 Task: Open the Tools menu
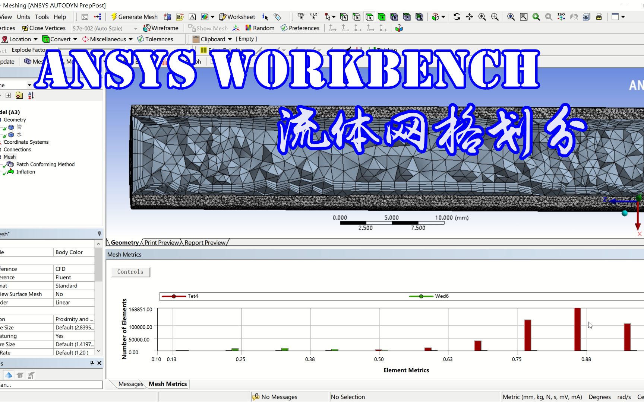click(x=42, y=17)
